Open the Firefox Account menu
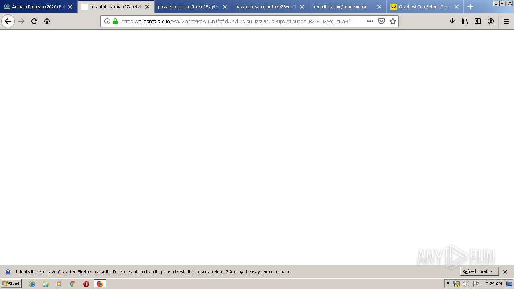The image size is (514, 289). (491, 21)
